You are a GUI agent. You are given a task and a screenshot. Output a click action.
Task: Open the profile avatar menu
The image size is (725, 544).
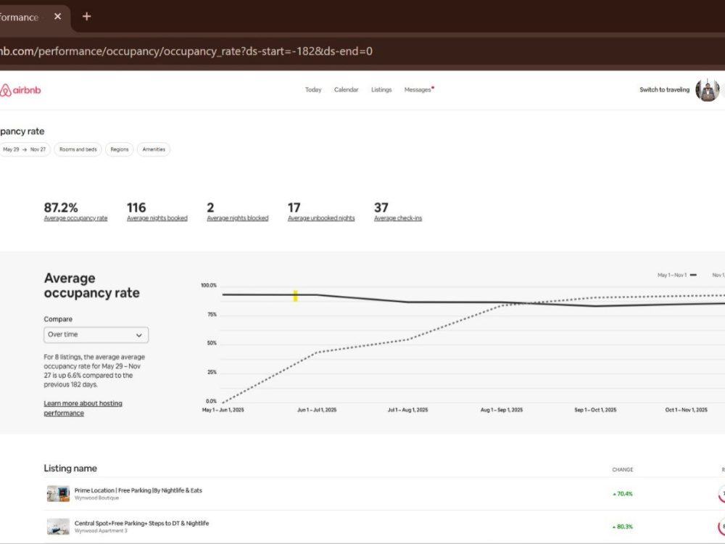tap(708, 90)
